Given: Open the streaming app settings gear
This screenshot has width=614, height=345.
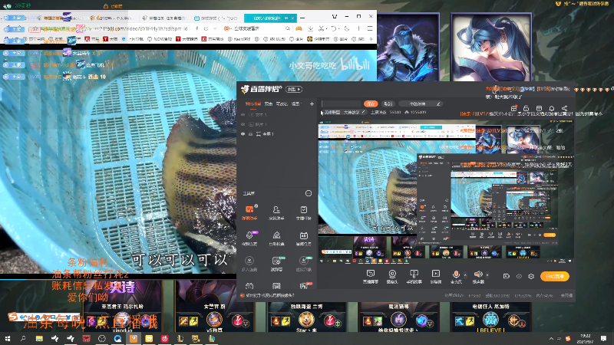Looking at the screenshot, I should [x=531, y=276].
